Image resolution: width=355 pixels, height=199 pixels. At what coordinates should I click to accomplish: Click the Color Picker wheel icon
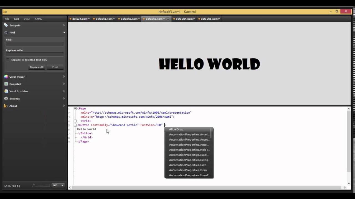point(6,77)
